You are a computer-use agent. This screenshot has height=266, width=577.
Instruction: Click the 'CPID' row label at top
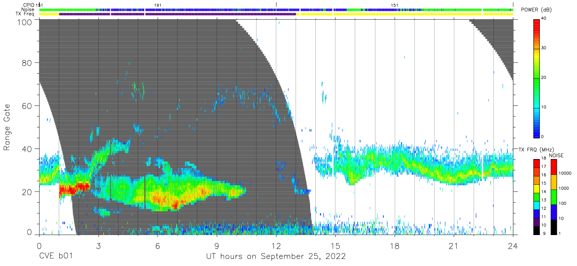[x=29, y=5]
